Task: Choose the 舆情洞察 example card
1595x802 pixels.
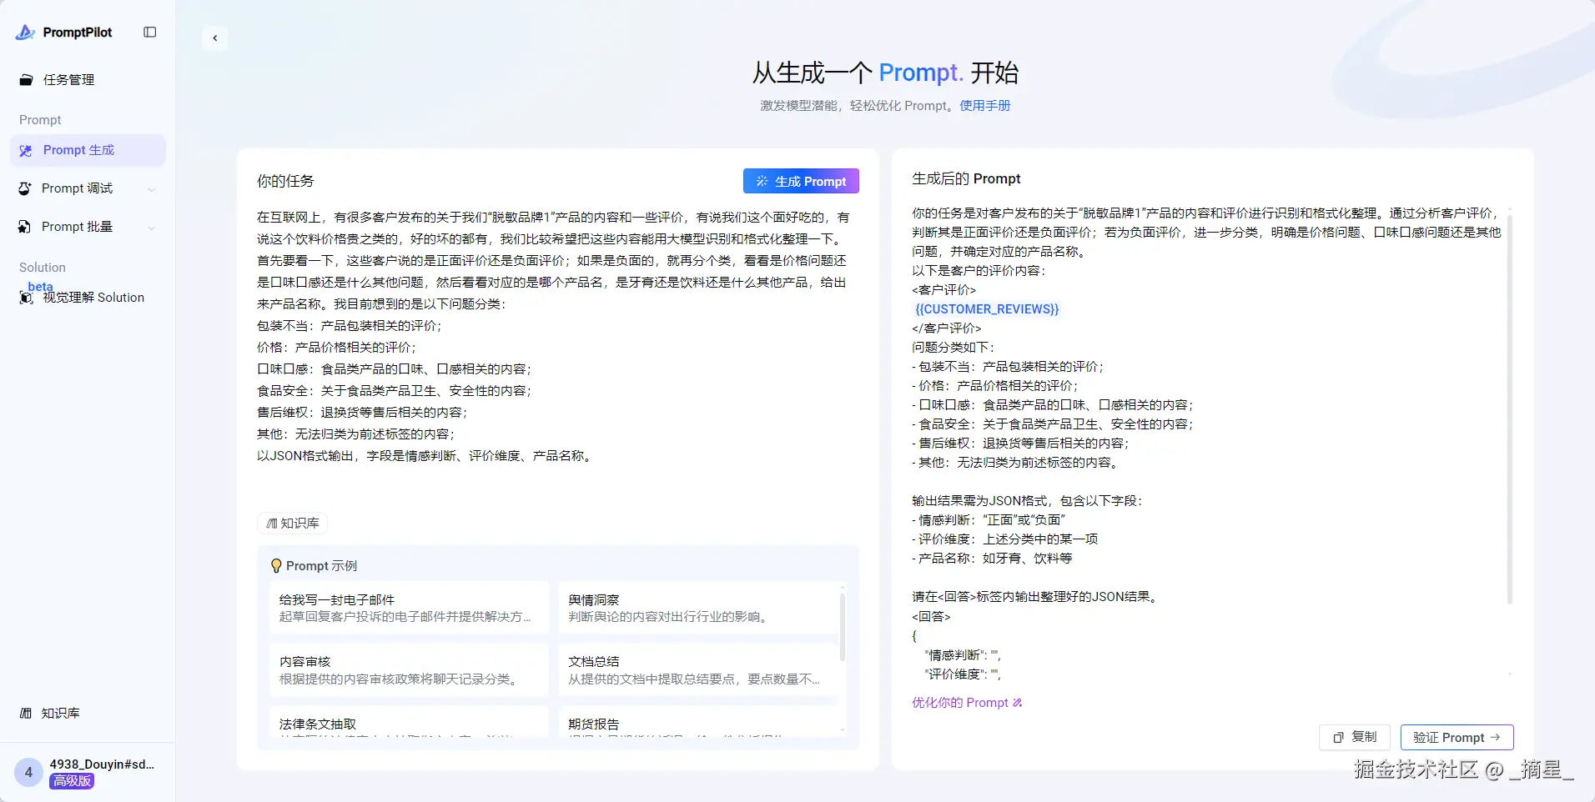Action: (x=697, y=608)
